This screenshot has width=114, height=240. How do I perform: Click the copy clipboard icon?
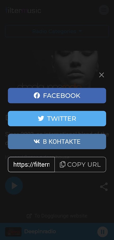(63, 165)
